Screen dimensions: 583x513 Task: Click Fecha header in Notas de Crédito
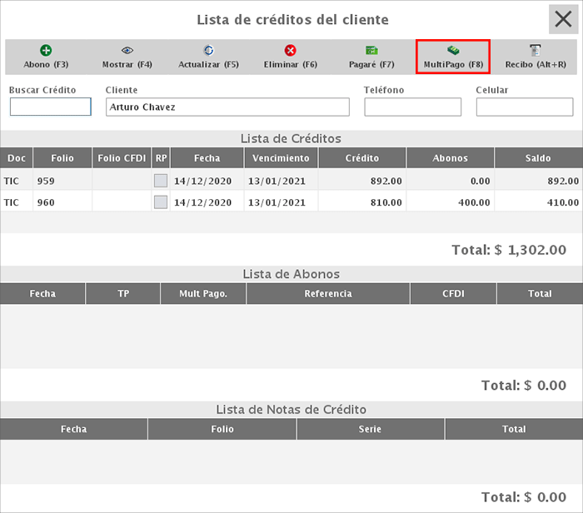[73, 429]
